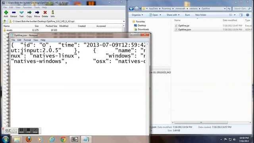Click the red Delete icon in 7-Zip
The image size is (254, 143).
coord(45,12)
